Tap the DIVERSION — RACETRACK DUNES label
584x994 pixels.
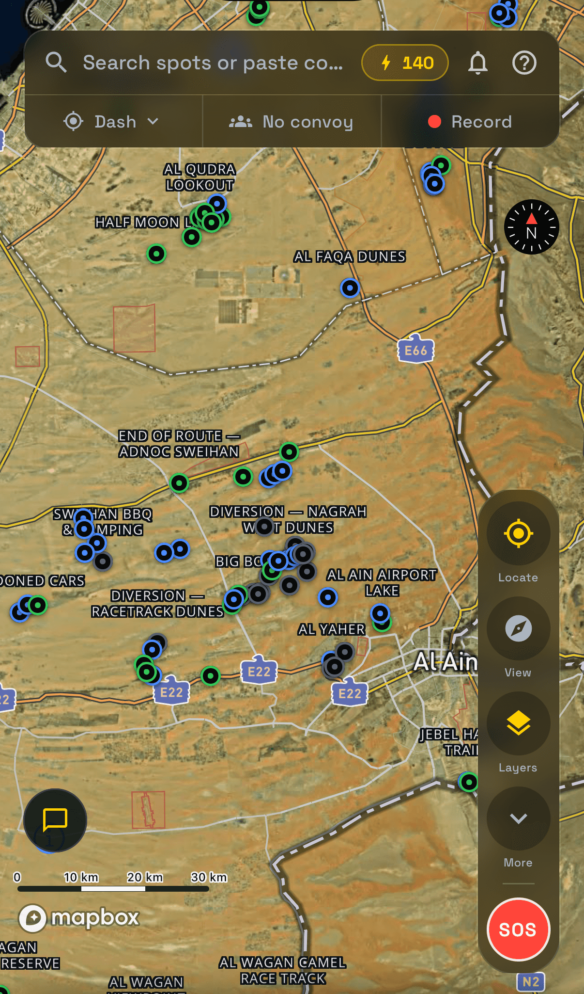tap(157, 604)
